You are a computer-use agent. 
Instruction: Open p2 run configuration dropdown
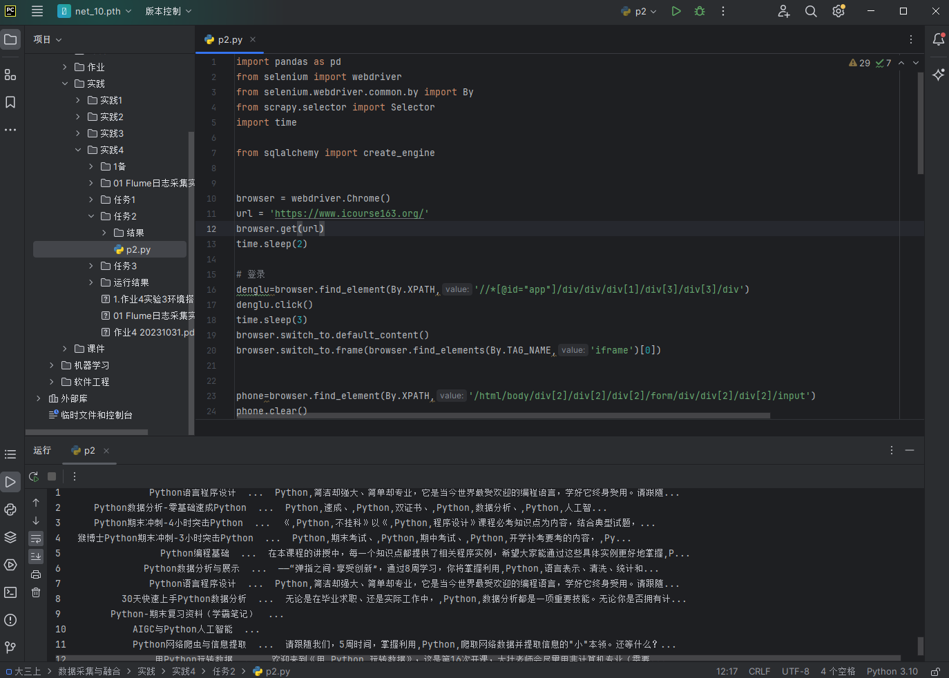(639, 11)
